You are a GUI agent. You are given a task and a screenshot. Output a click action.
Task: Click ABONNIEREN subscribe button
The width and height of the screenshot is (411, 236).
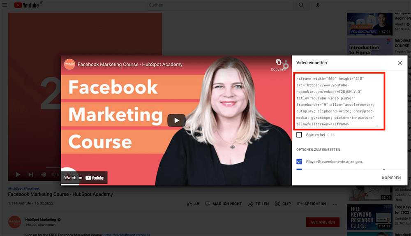(x=323, y=222)
